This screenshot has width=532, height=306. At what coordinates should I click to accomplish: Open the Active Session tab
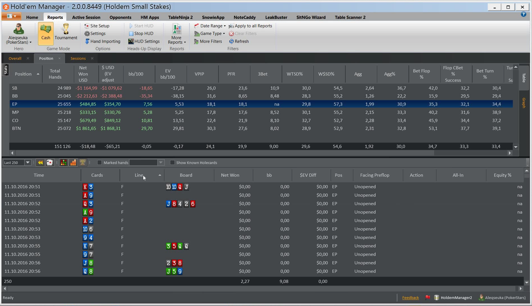point(86,17)
